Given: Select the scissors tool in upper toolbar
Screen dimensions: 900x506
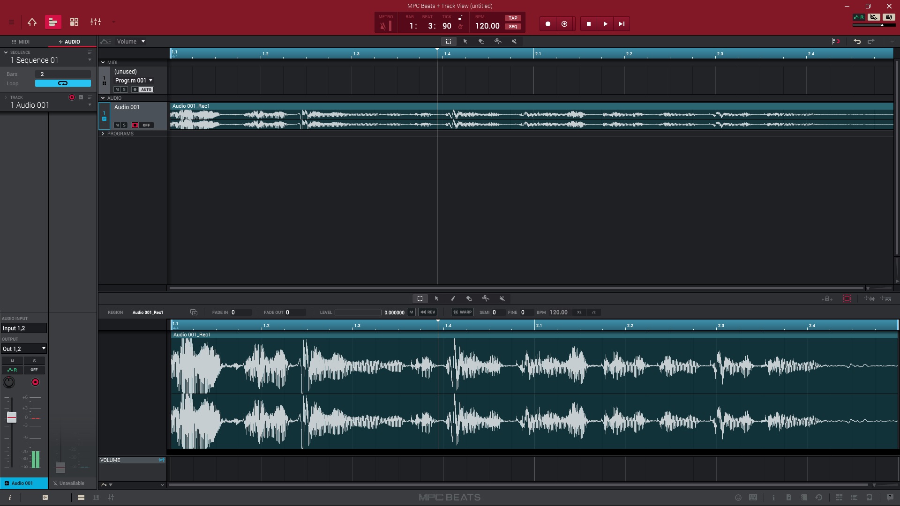Looking at the screenshot, I should pyautogui.click(x=498, y=41).
